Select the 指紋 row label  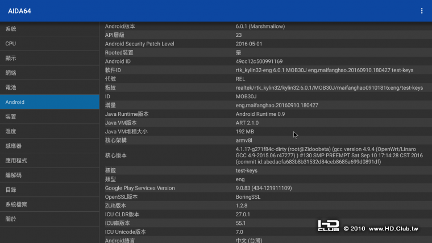[110, 88]
